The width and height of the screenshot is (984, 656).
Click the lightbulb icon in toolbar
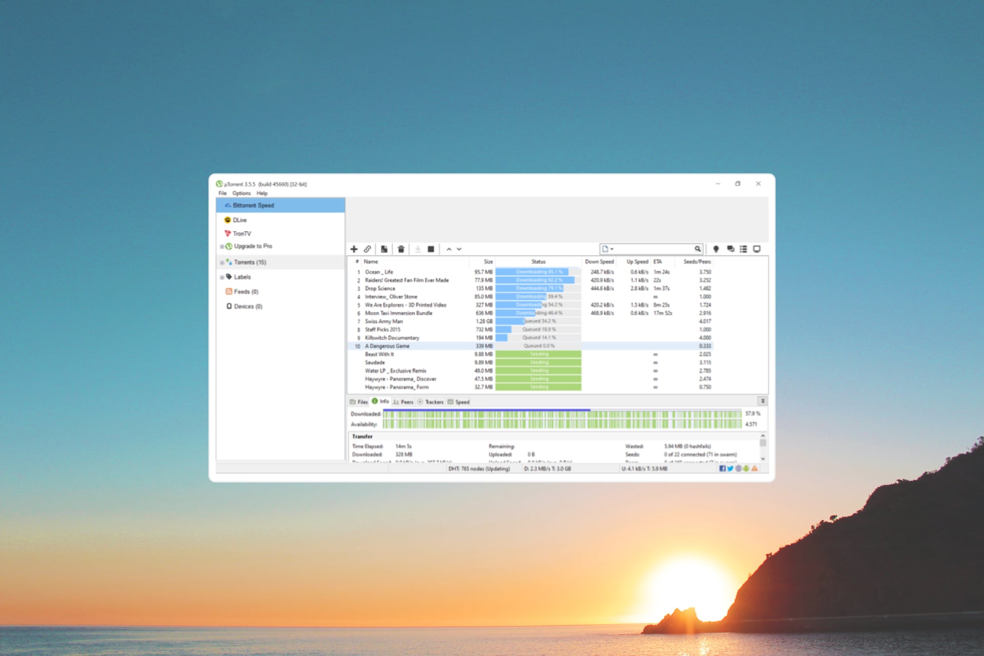(x=716, y=249)
